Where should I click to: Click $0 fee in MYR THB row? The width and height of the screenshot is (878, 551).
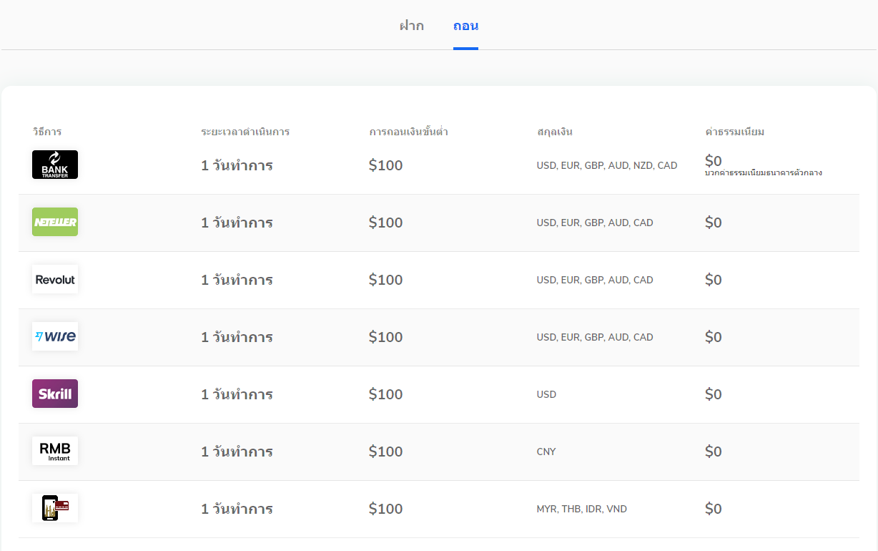pos(714,509)
